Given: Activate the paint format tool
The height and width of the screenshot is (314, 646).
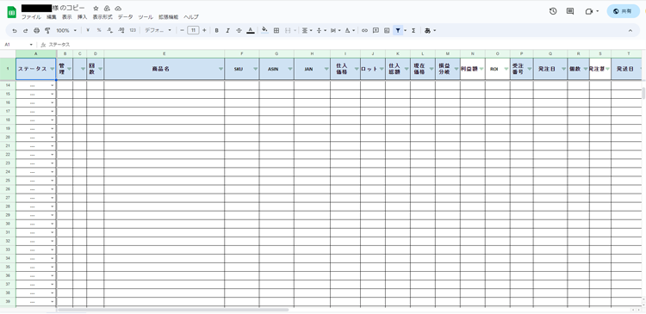Looking at the screenshot, I should click(x=47, y=30).
